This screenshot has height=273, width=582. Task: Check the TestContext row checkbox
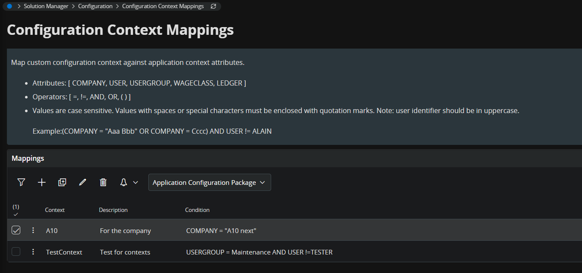click(16, 252)
